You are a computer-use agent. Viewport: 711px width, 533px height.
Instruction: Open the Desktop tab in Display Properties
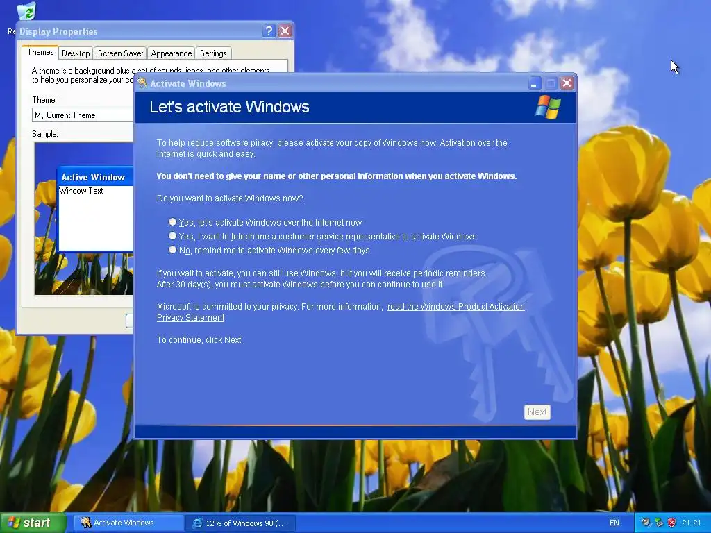[x=76, y=53]
